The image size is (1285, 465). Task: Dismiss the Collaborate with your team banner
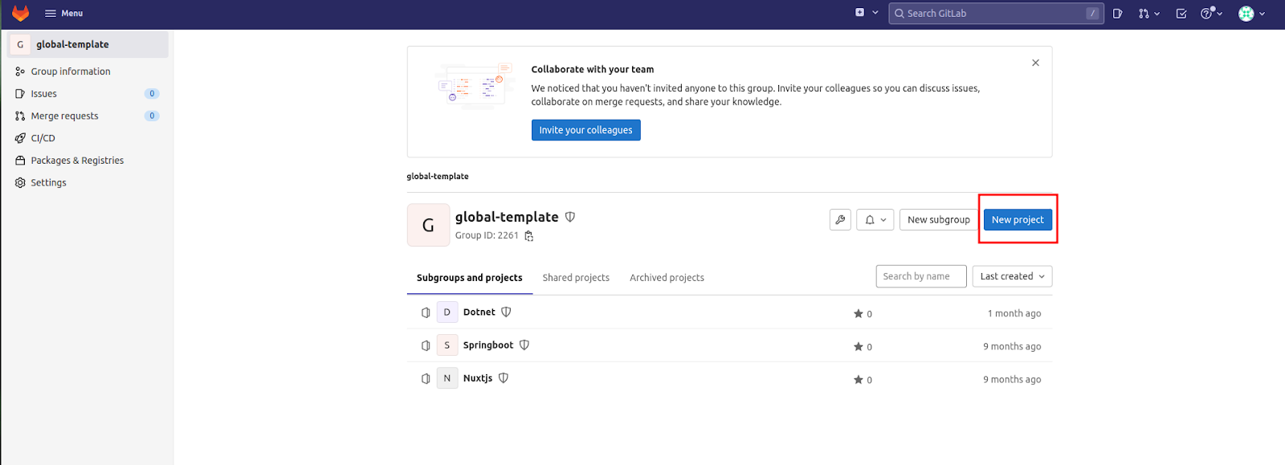[1035, 63]
